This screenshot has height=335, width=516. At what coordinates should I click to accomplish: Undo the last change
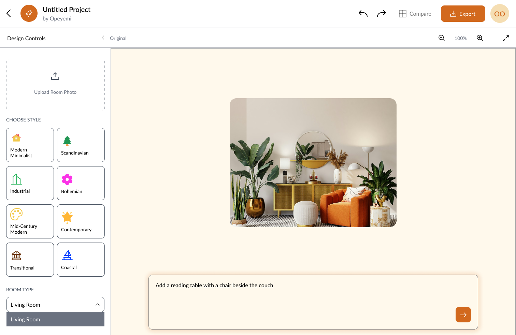pyautogui.click(x=363, y=14)
